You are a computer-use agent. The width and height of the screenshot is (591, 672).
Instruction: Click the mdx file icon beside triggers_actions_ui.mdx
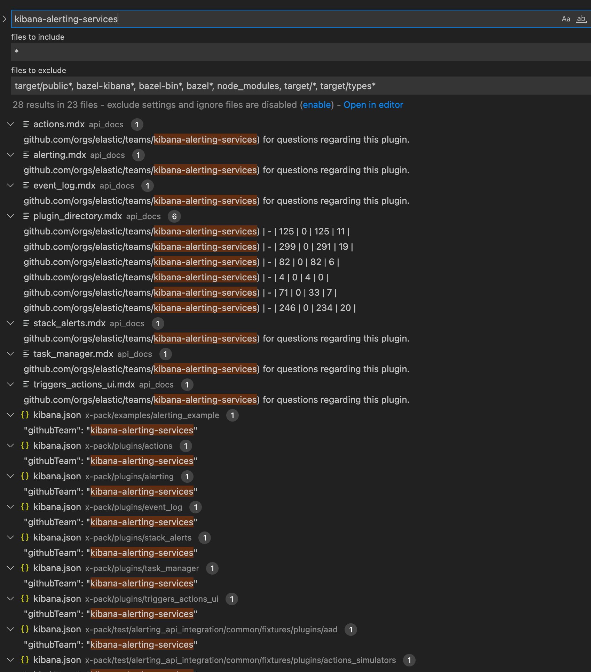(26, 384)
